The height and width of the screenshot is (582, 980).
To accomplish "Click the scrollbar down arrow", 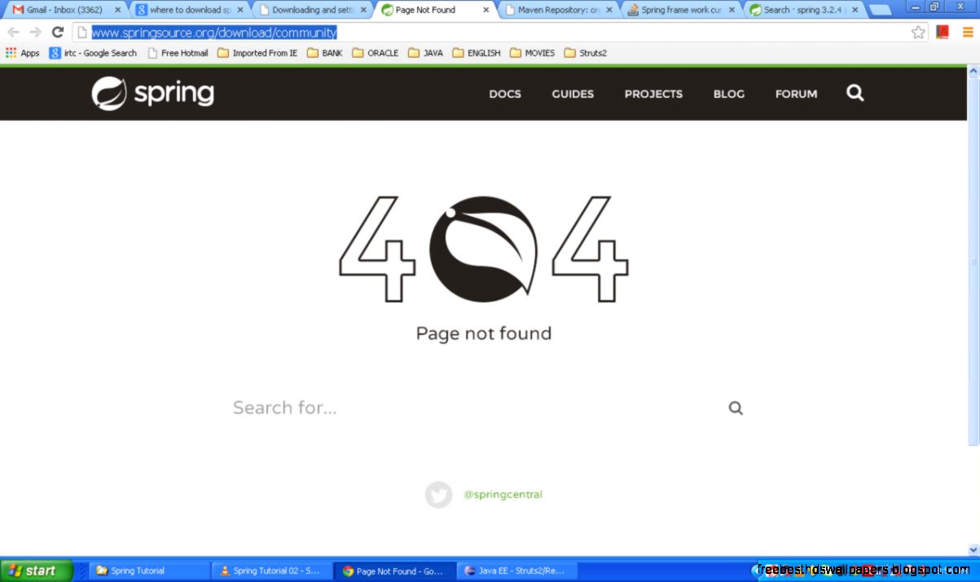I will point(973,550).
